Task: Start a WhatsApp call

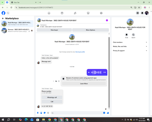Action: click(x=52, y=97)
